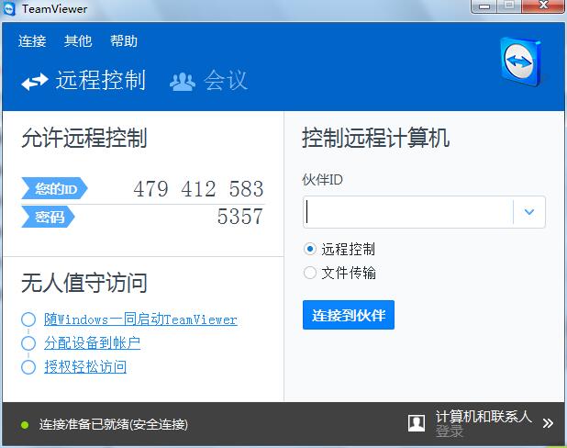Image resolution: width=567 pixels, height=448 pixels.
Task: Select the 文件传输 radio button
Action: tap(310, 273)
